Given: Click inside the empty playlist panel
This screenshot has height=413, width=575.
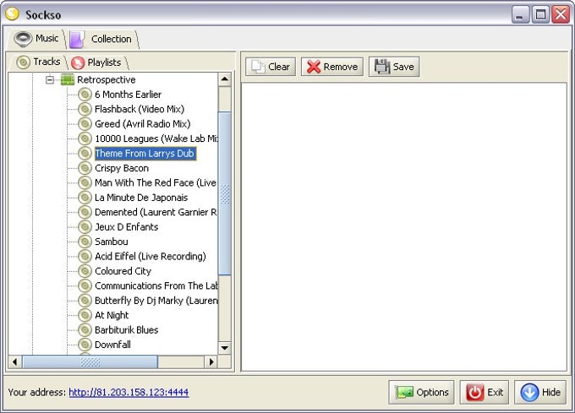Looking at the screenshot, I should pos(403,226).
